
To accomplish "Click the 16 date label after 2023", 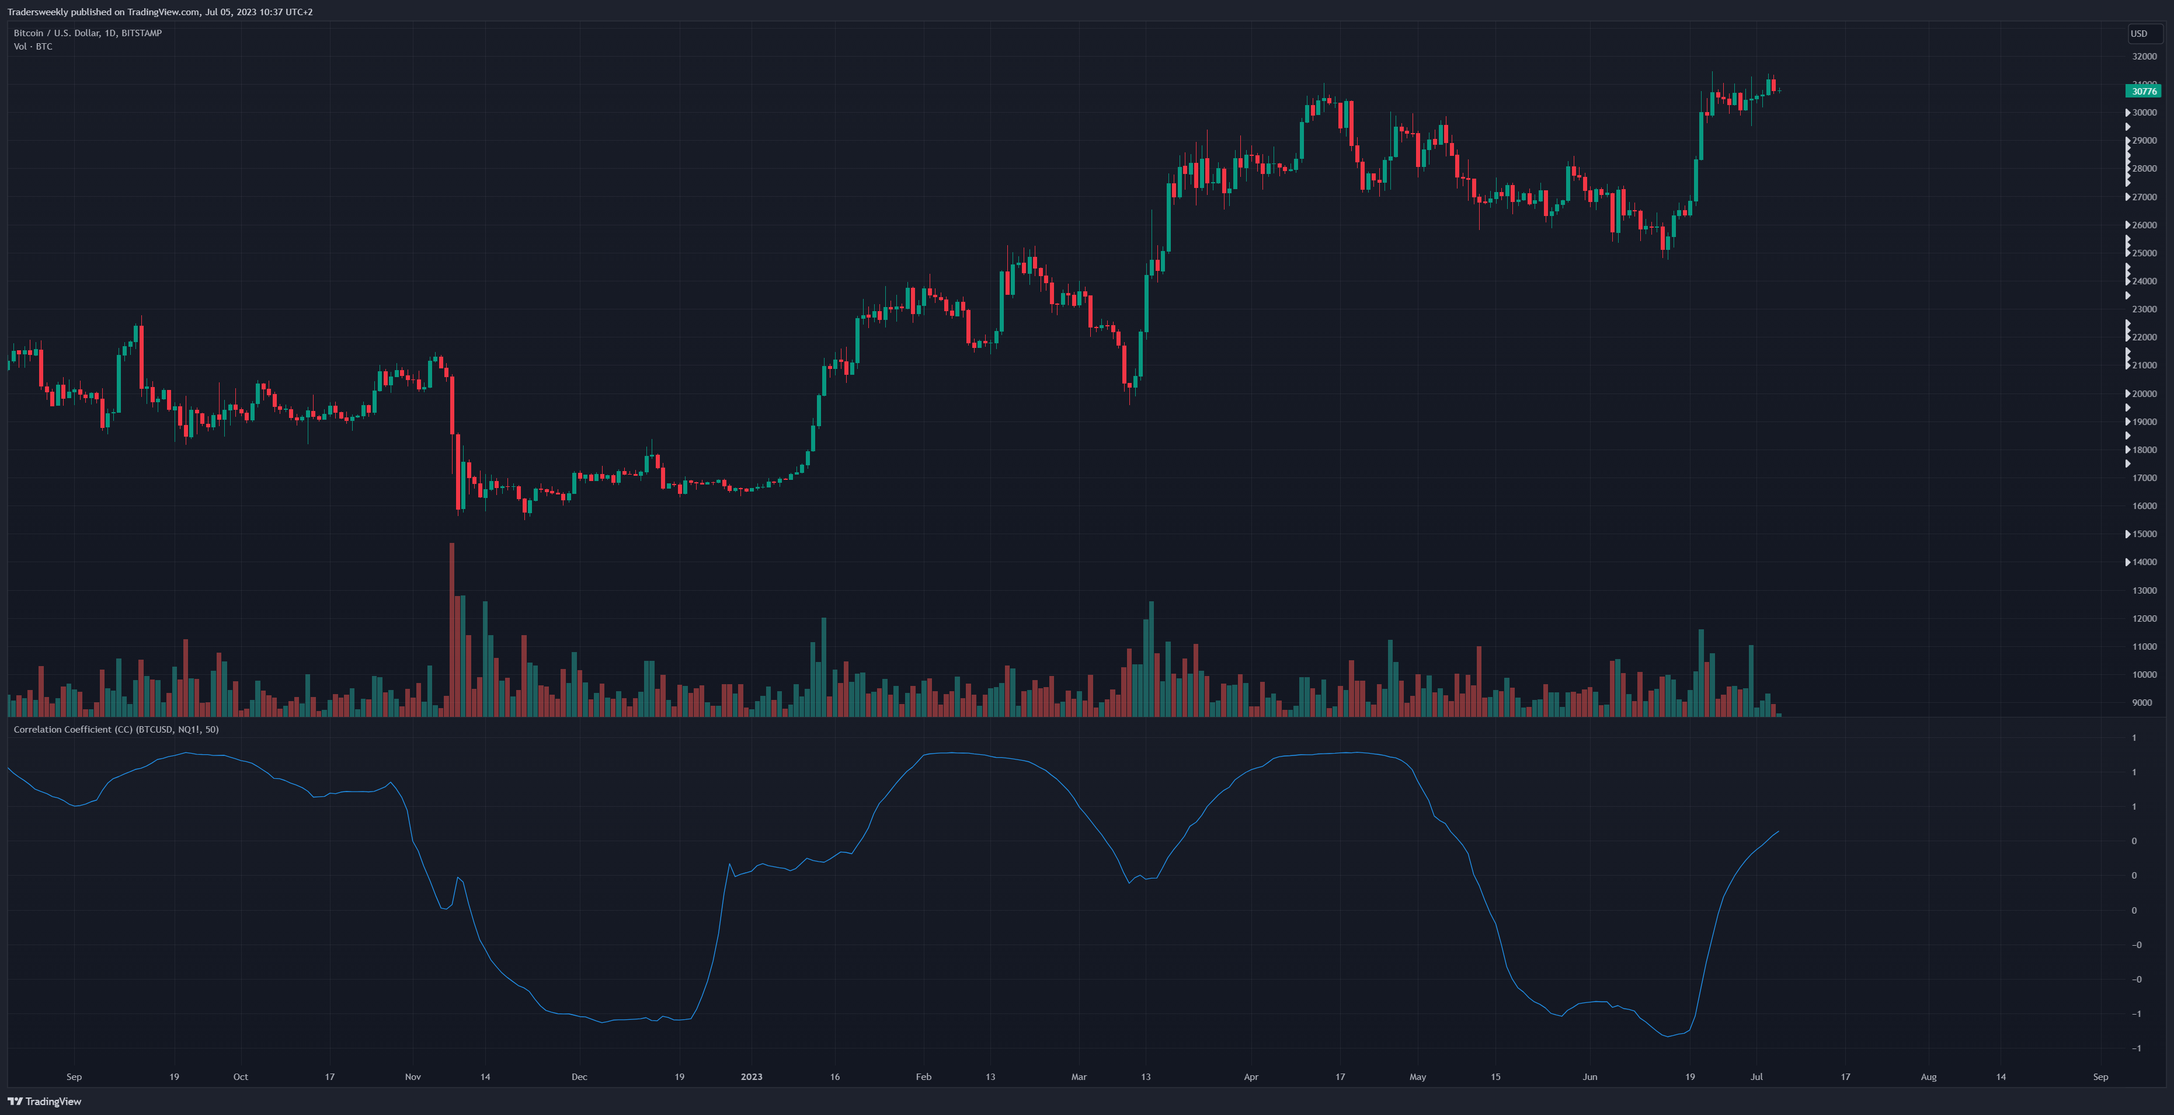I will (834, 1076).
